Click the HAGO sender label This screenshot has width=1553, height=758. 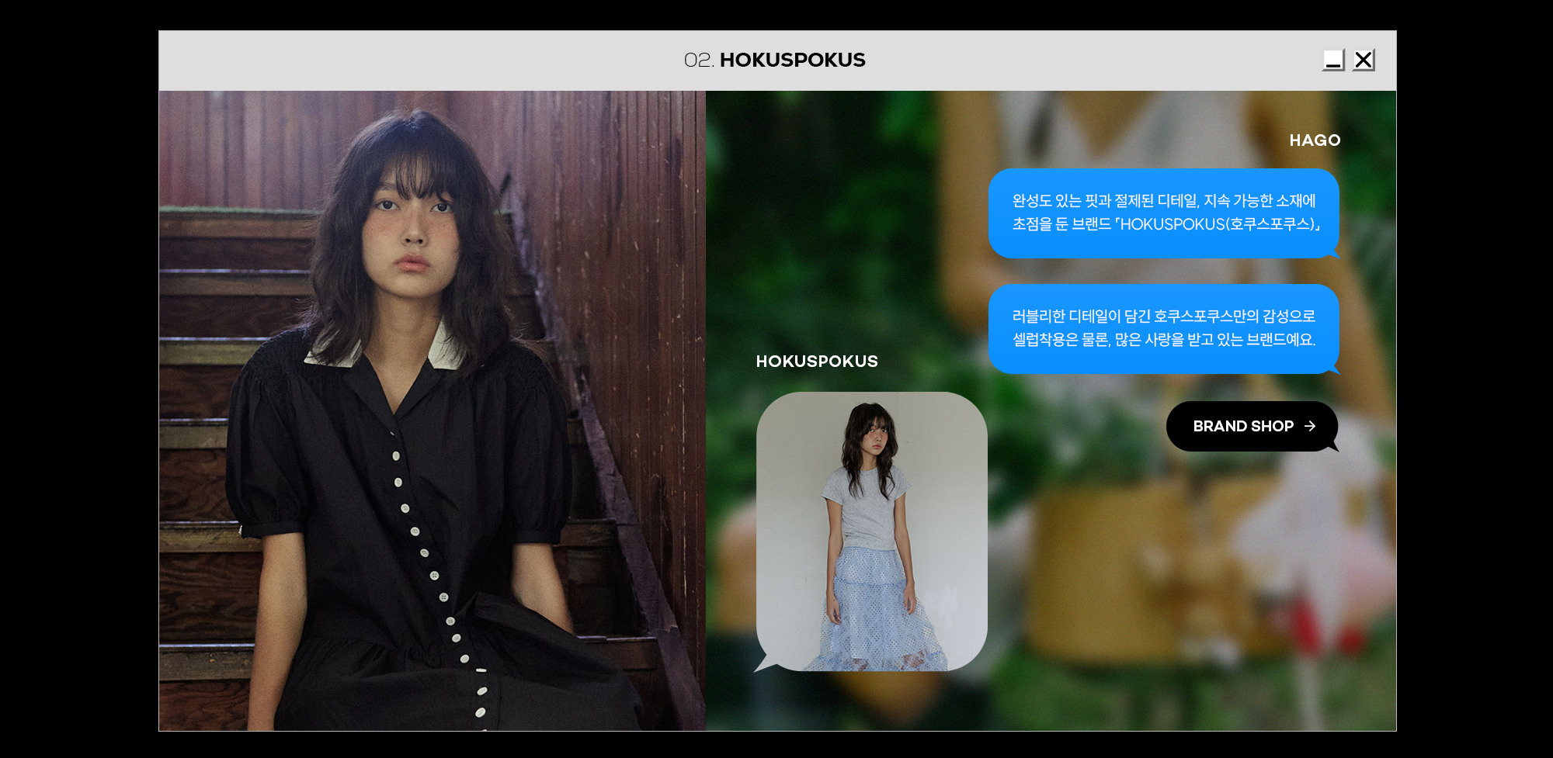pos(1315,140)
